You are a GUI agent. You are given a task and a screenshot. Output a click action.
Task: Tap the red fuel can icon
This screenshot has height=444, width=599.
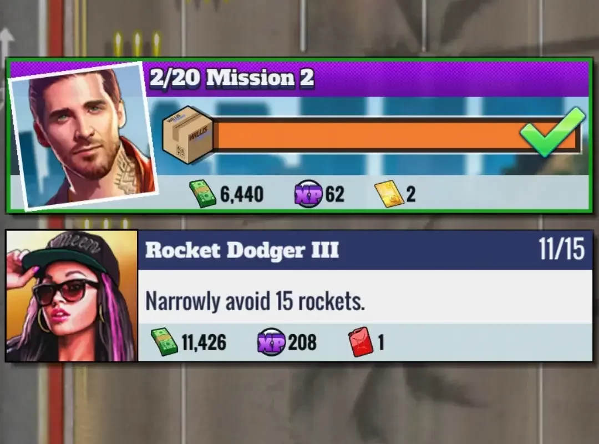click(x=361, y=342)
